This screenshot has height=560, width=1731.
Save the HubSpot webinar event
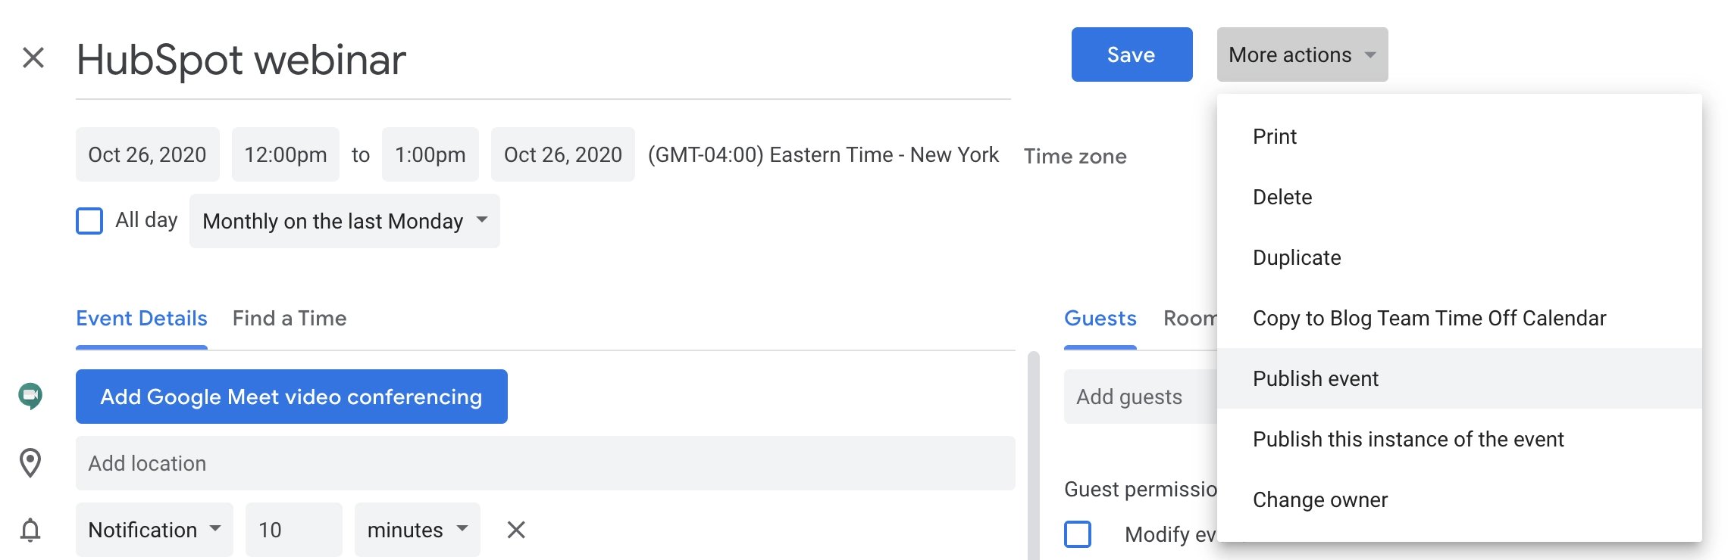[x=1132, y=54]
